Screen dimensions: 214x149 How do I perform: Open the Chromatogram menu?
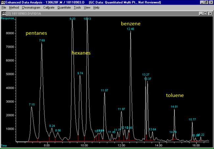coord(31,7)
